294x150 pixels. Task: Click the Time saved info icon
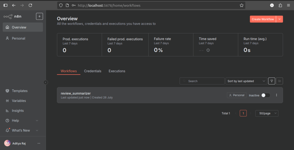208,50
